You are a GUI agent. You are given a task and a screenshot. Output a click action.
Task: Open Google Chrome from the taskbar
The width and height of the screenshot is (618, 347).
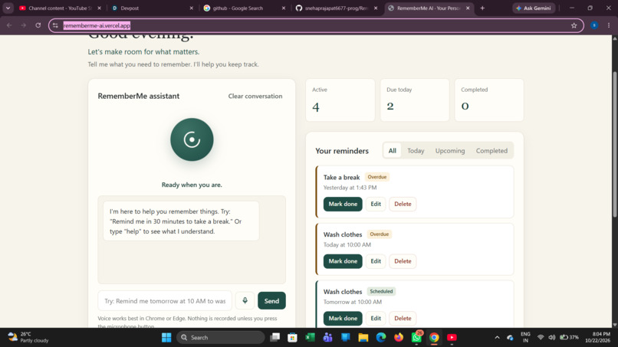[434, 338]
